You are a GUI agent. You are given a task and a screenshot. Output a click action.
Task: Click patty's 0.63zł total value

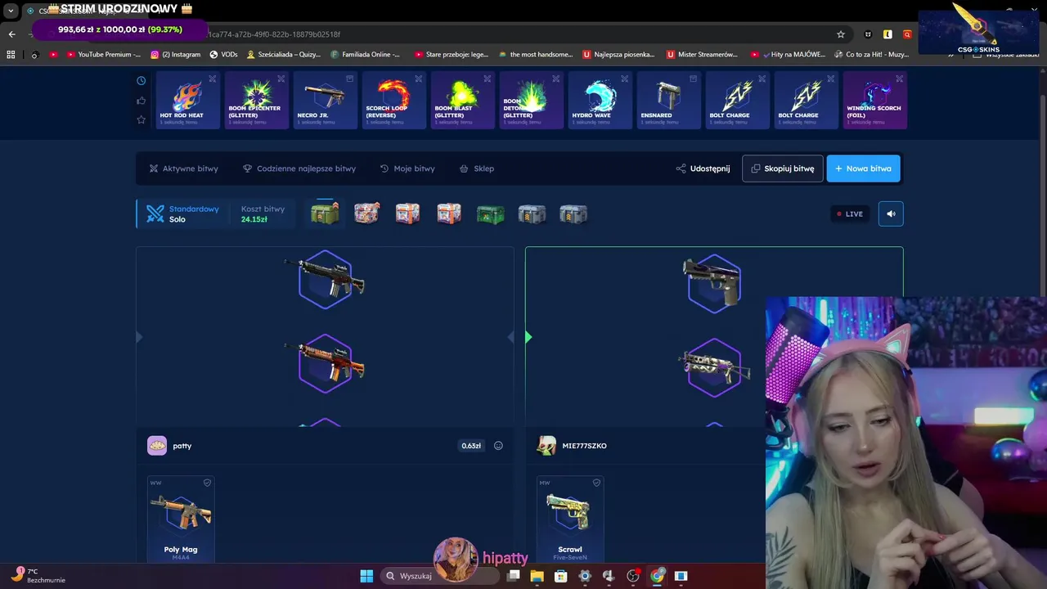471,446
